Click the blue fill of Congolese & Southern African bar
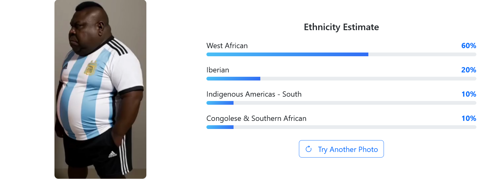Image resolution: width=482 pixels, height=179 pixels. [x=220, y=127]
